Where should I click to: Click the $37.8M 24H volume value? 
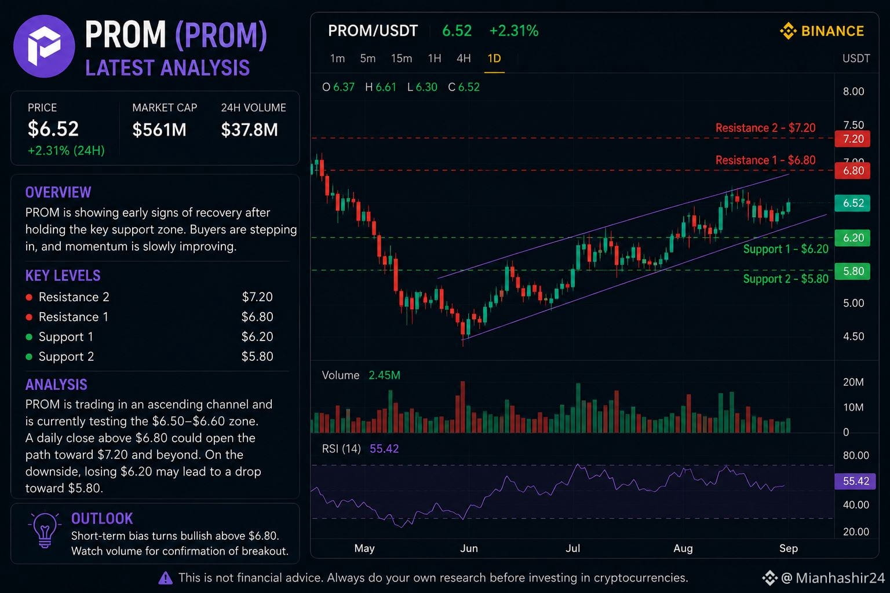coord(250,130)
